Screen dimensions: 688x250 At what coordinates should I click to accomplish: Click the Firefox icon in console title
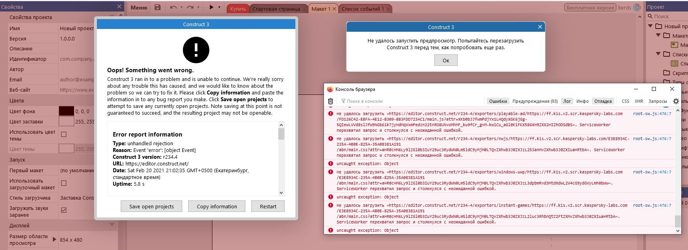330,89
